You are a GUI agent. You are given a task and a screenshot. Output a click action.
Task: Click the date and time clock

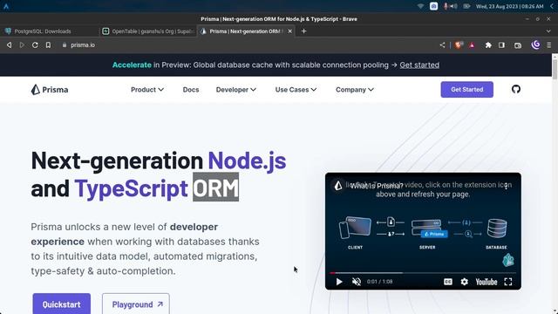pyautogui.click(x=509, y=6)
